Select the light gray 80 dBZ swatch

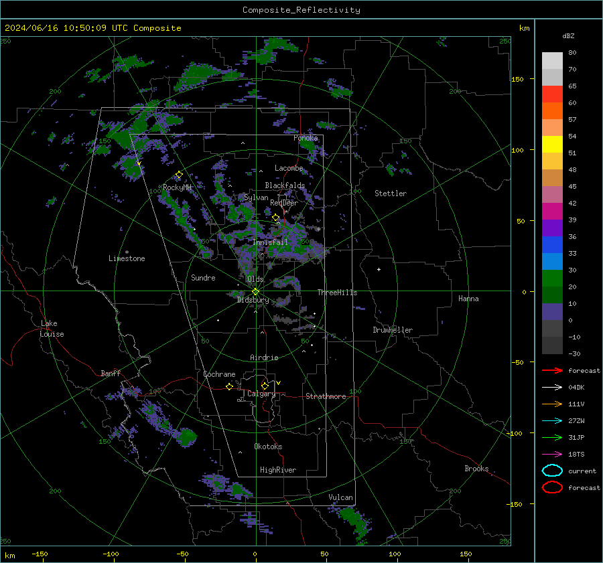pyautogui.click(x=552, y=60)
